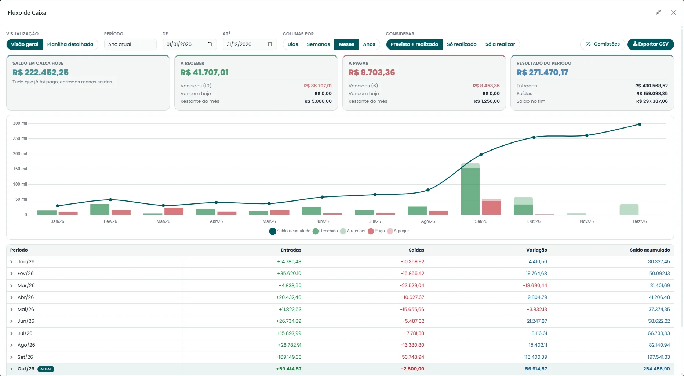
Task: Toggle Recebido legend swatch
Action: coord(316,231)
